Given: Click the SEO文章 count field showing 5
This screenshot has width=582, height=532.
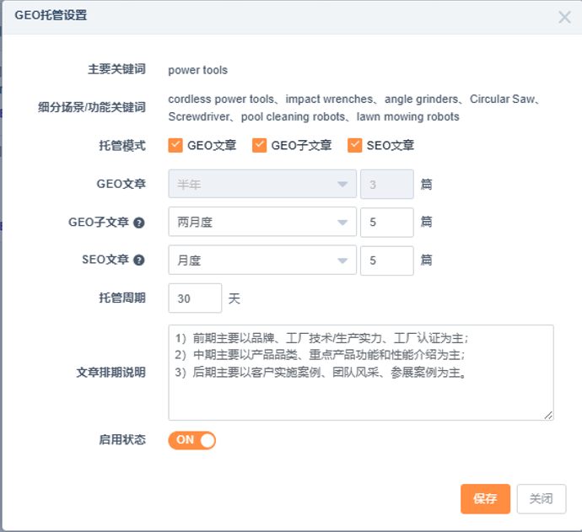Looking at the screenshot, I should pos(387,260).
